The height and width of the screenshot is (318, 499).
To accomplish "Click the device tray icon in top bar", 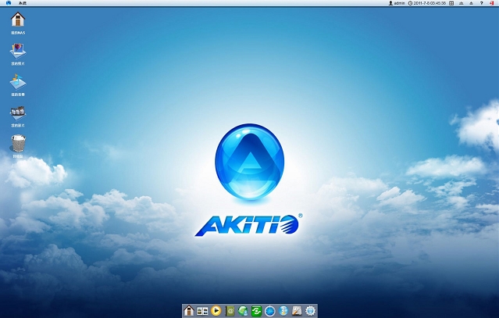I will tap(462, 3).
